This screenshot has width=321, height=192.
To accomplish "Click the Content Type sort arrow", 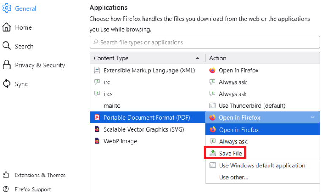I will (x=197, y=58).
